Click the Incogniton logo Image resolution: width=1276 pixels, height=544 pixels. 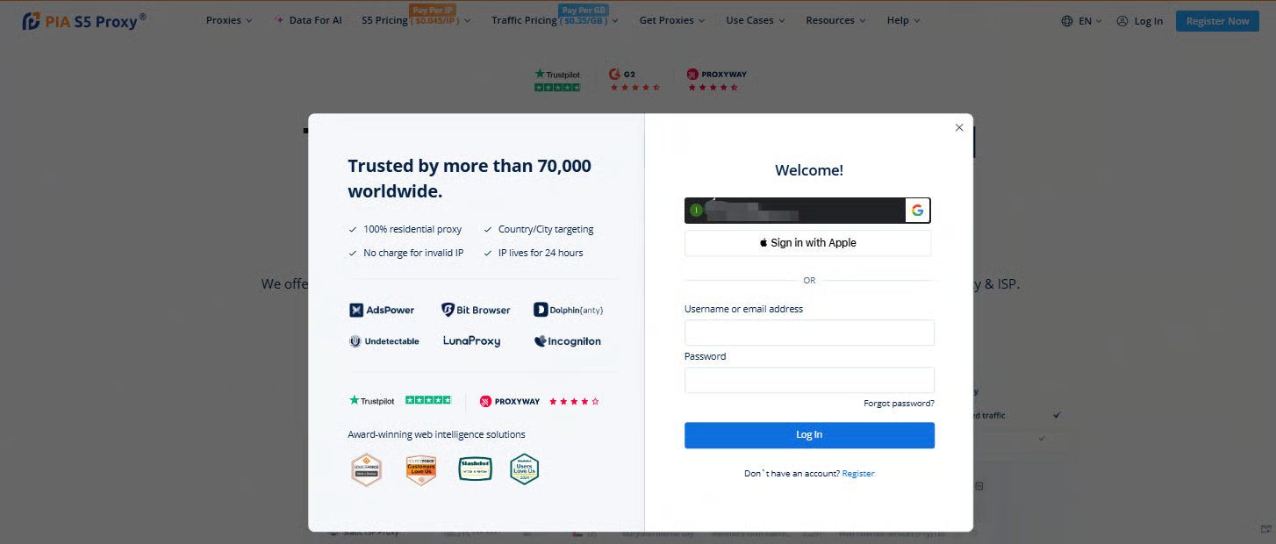point(568,341)
